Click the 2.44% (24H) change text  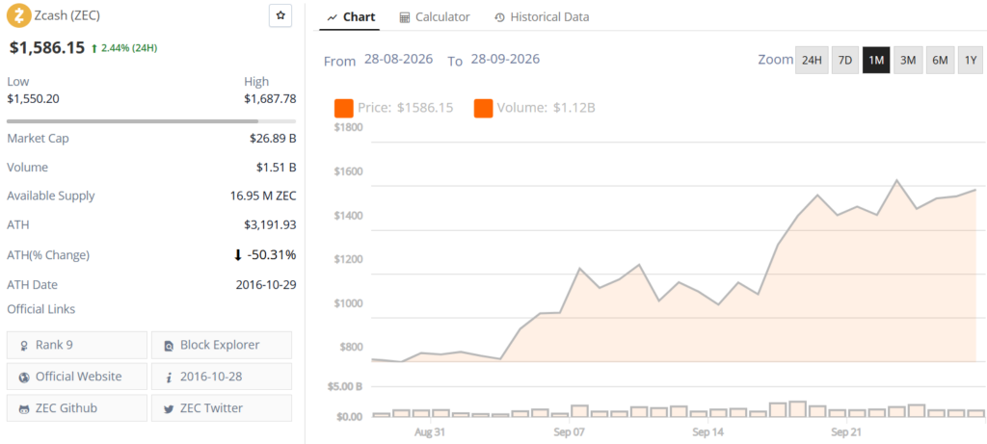(128, 48)
